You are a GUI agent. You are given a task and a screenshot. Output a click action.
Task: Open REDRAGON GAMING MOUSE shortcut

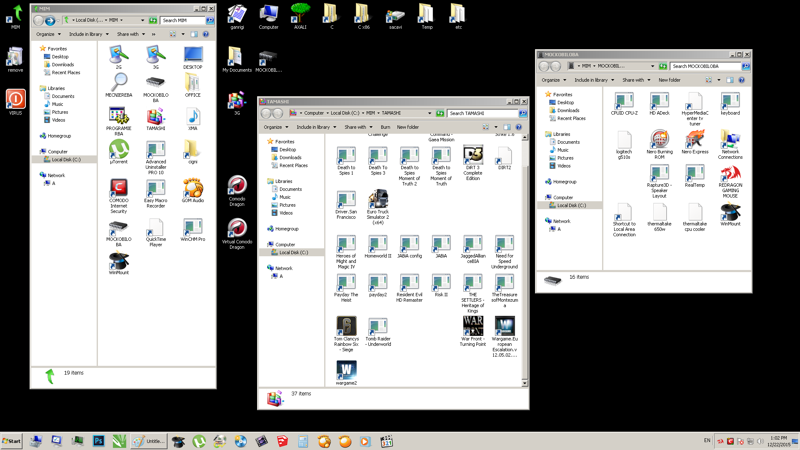point(730,173)
